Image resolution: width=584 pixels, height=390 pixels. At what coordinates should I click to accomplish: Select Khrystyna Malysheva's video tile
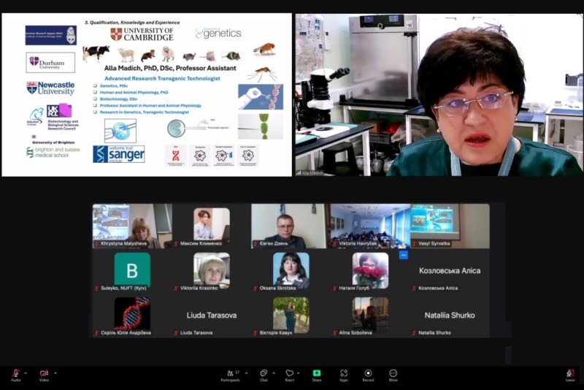[132, 226]
